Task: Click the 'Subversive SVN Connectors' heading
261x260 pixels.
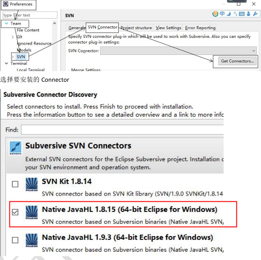Action: pos(78,146)
